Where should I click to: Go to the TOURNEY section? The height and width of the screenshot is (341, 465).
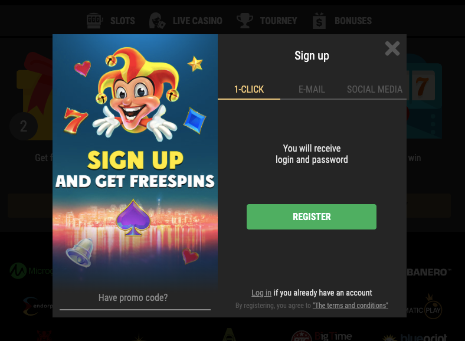pyautogui.click(x=279, y=21)
